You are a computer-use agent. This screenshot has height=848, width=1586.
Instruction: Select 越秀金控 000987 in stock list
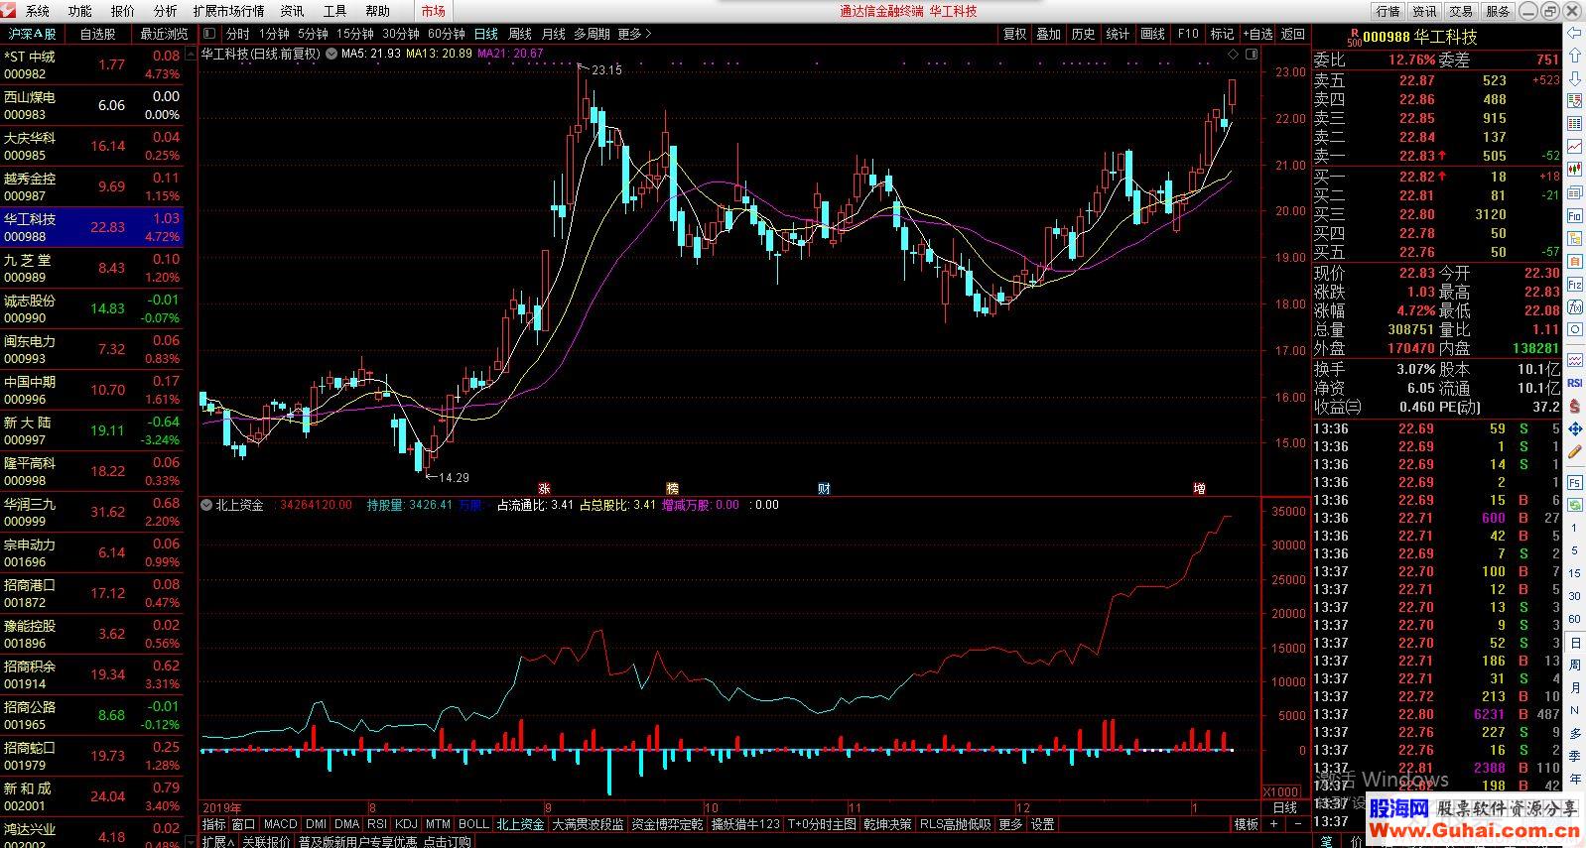coord(92,186)
